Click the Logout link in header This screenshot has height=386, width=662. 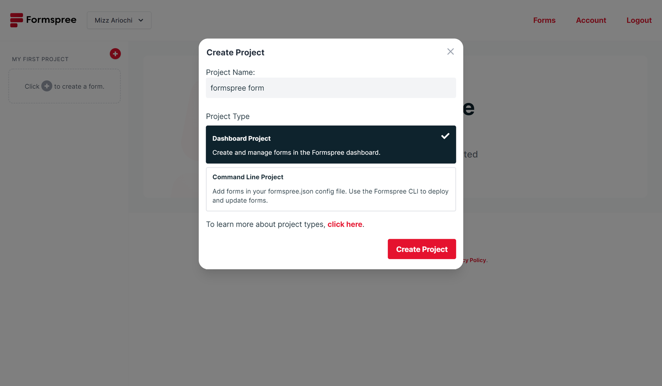point(639,20)
